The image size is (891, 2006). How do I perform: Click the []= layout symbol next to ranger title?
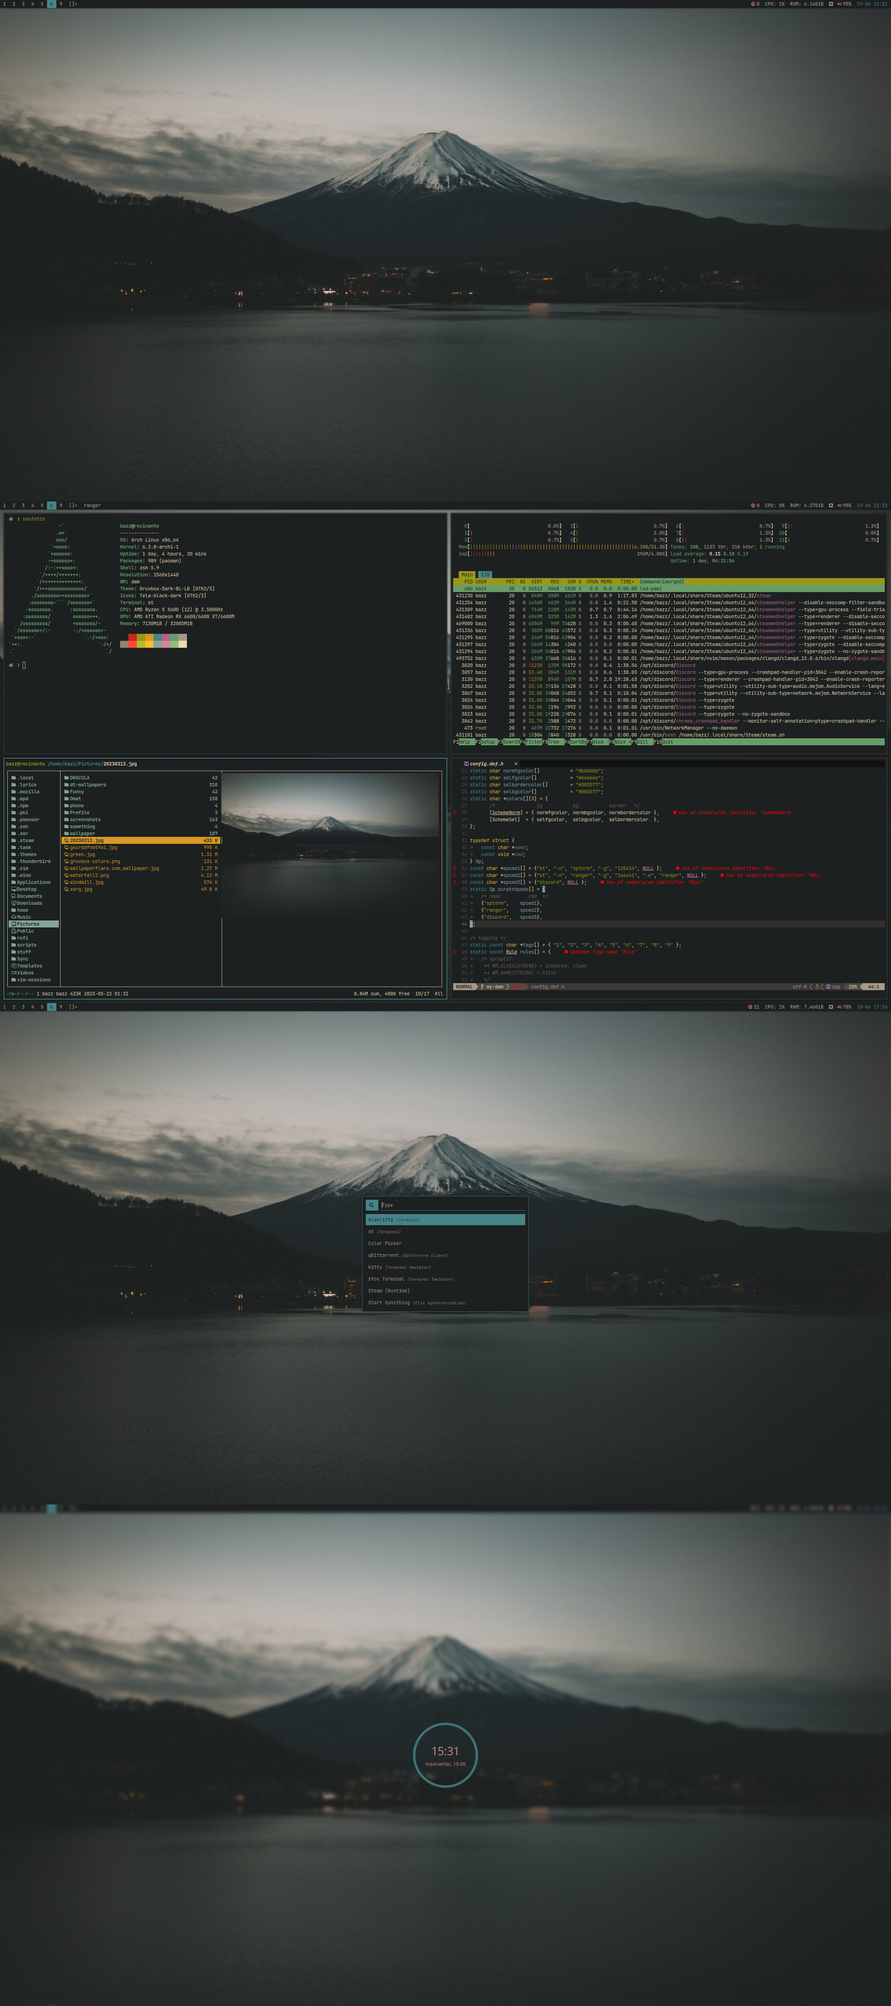[73, 505]
